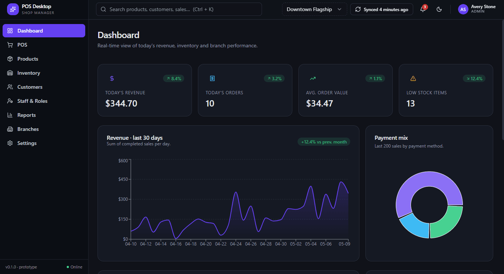Click the Today's Orders value 10
The image size is (504, 274).
coord(210,104)
